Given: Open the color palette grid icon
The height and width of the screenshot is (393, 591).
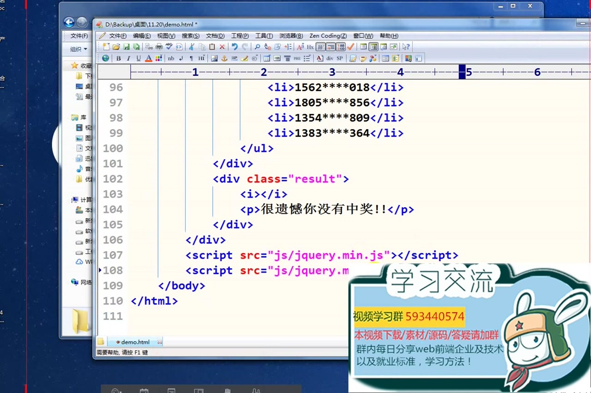Looking at the screenshot, I should [x=159, y=58].
